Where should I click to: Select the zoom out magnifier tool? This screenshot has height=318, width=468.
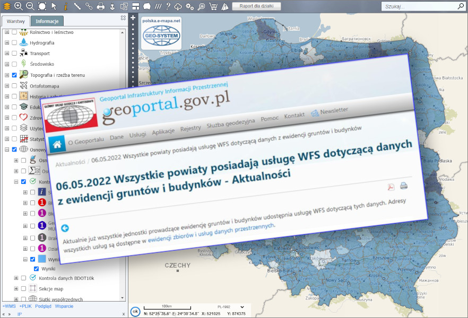(30, 6)
